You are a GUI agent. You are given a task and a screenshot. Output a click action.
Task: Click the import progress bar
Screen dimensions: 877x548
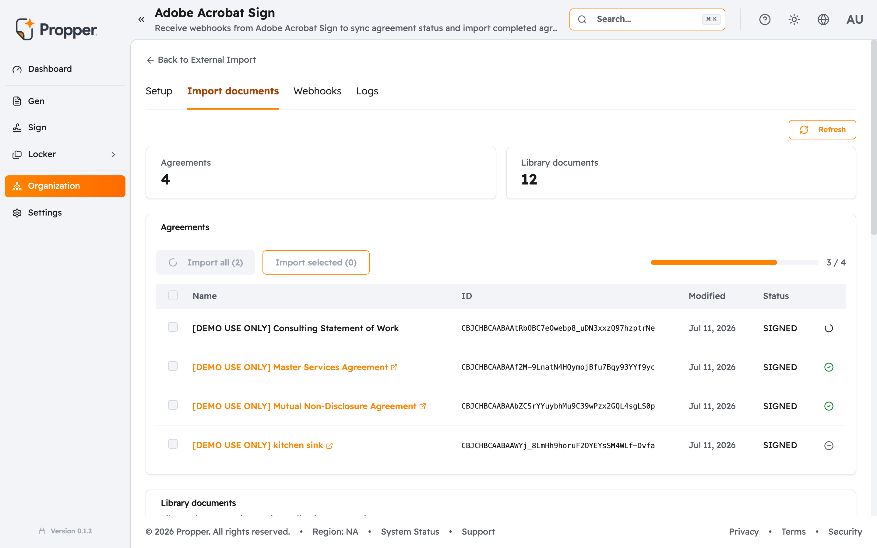(x=734, y=262)
